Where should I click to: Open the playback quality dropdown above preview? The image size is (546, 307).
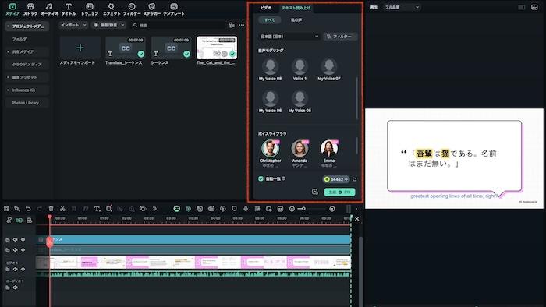coord(402,7)
